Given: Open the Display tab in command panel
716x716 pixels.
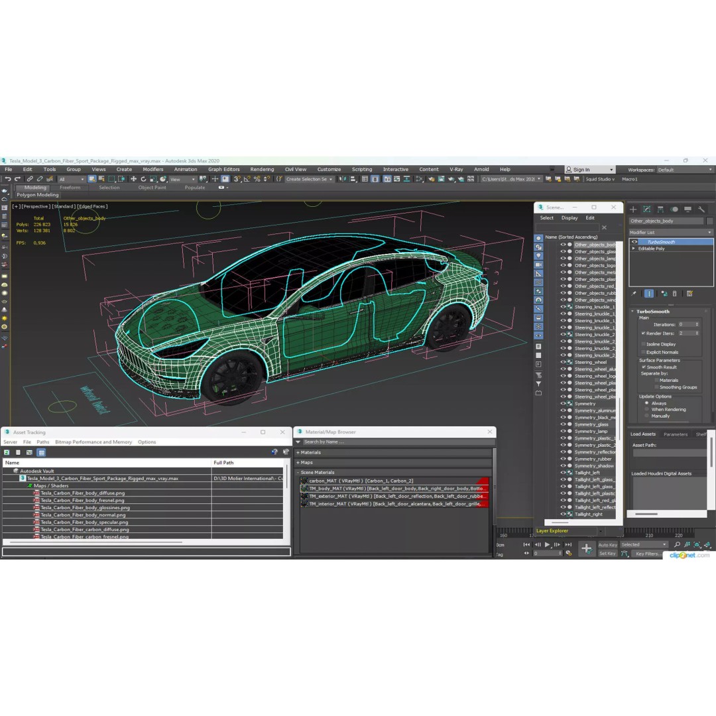Looking at the screenshot, I should coord(687,209).
